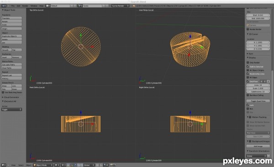Select the rotate manipulator icon

click(x=79, y=165)
